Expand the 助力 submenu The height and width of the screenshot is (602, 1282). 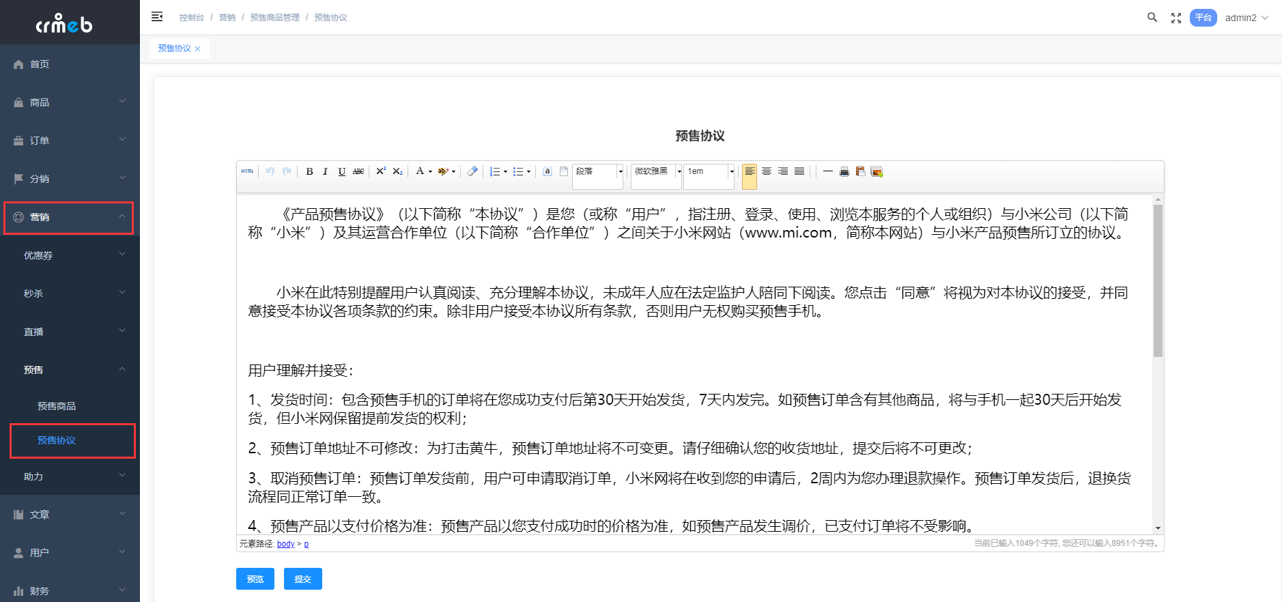70,476
